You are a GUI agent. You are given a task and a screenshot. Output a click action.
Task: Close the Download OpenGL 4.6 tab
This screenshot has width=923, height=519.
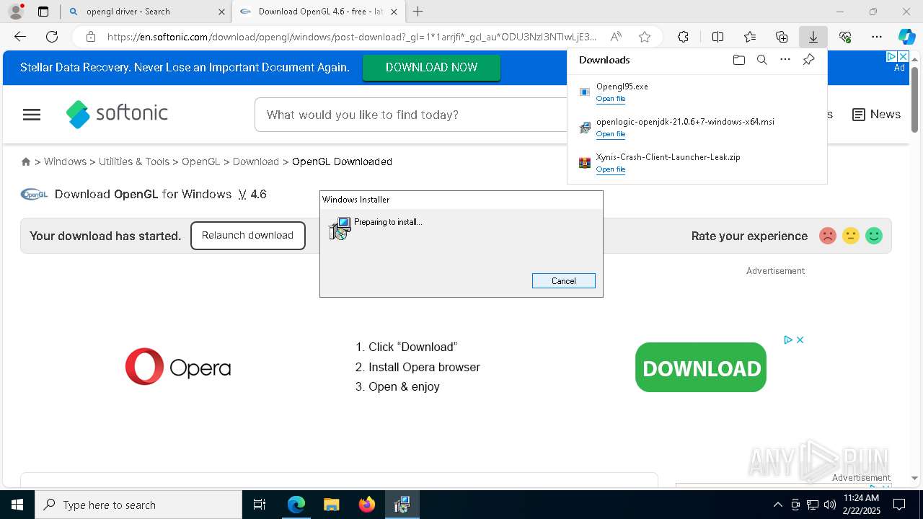[394, 12]
